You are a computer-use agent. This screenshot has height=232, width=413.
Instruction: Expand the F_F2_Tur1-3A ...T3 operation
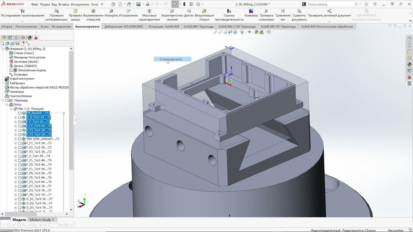pos(15,148)
